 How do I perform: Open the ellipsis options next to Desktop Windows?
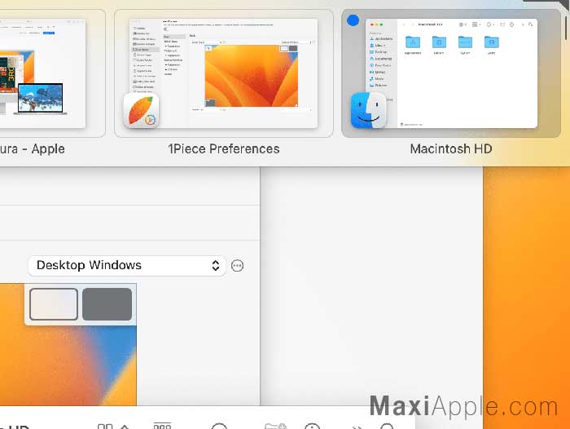(238, 266)
